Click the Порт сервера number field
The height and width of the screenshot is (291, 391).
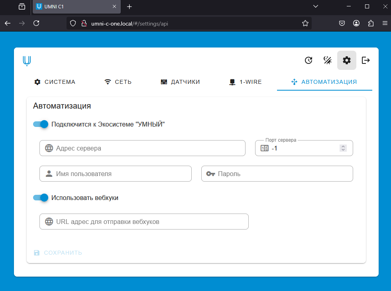pos(304,148)
